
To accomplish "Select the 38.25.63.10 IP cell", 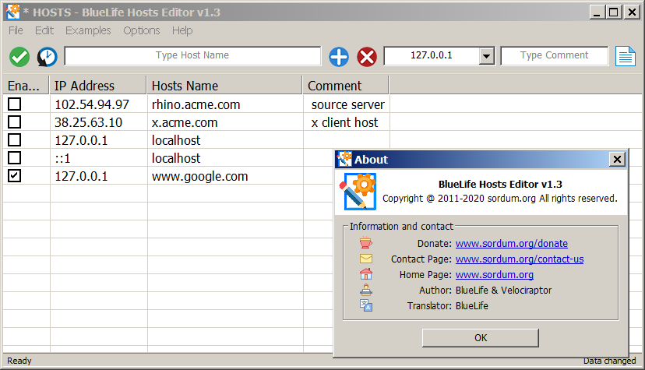I will pyautogui.click(x=89, y=122).
